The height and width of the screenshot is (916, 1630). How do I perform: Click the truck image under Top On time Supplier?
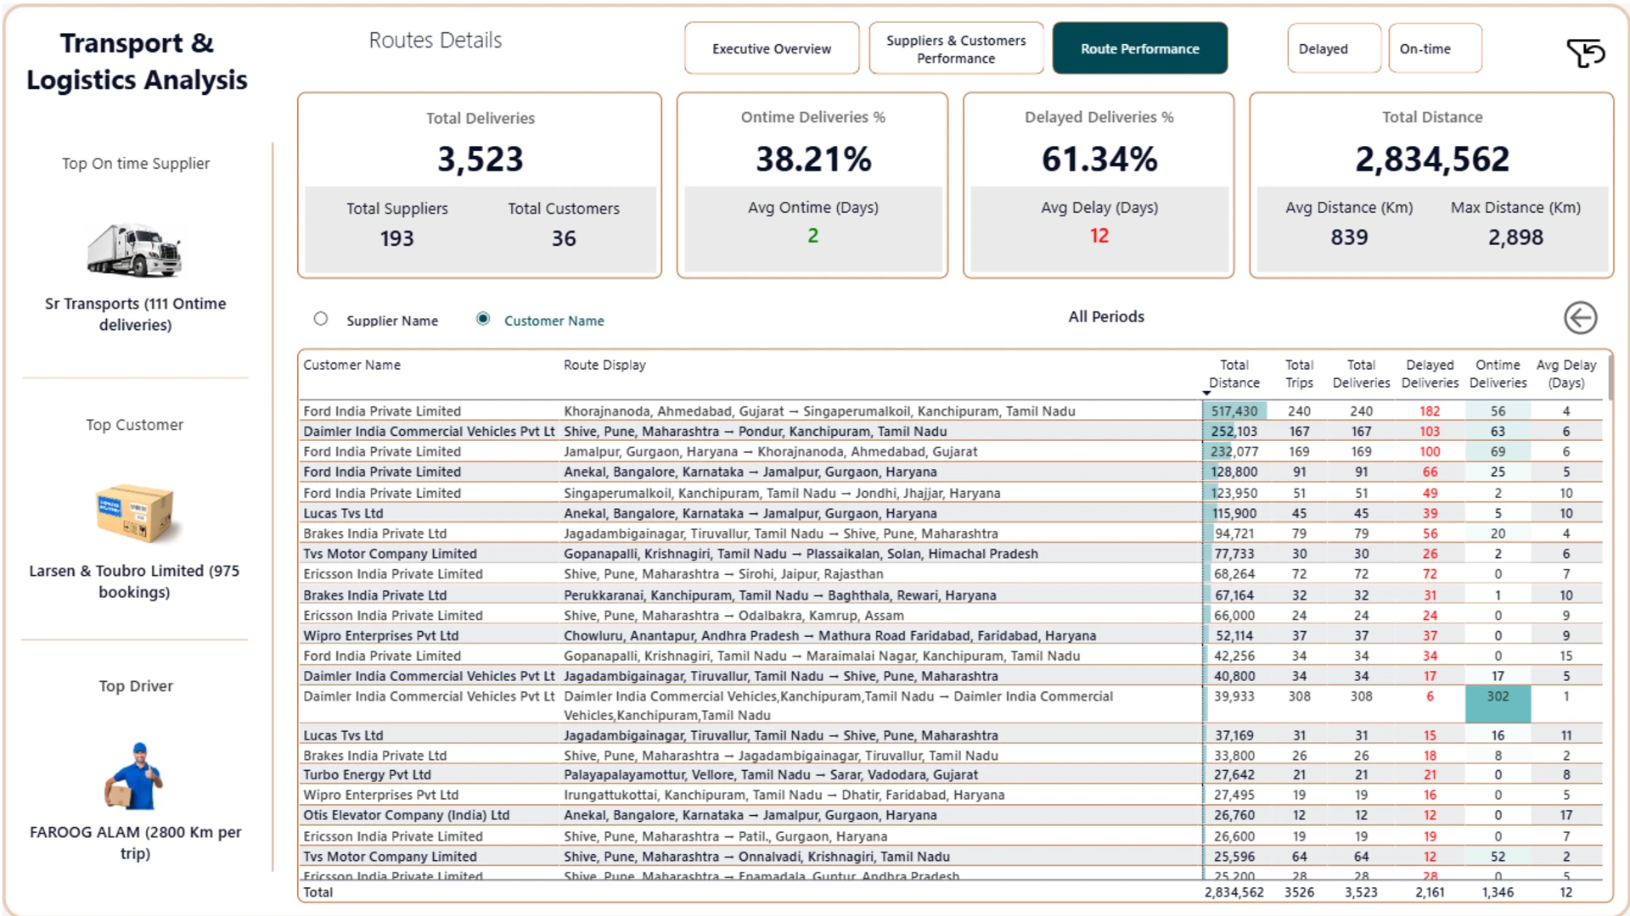pos(135,249)
